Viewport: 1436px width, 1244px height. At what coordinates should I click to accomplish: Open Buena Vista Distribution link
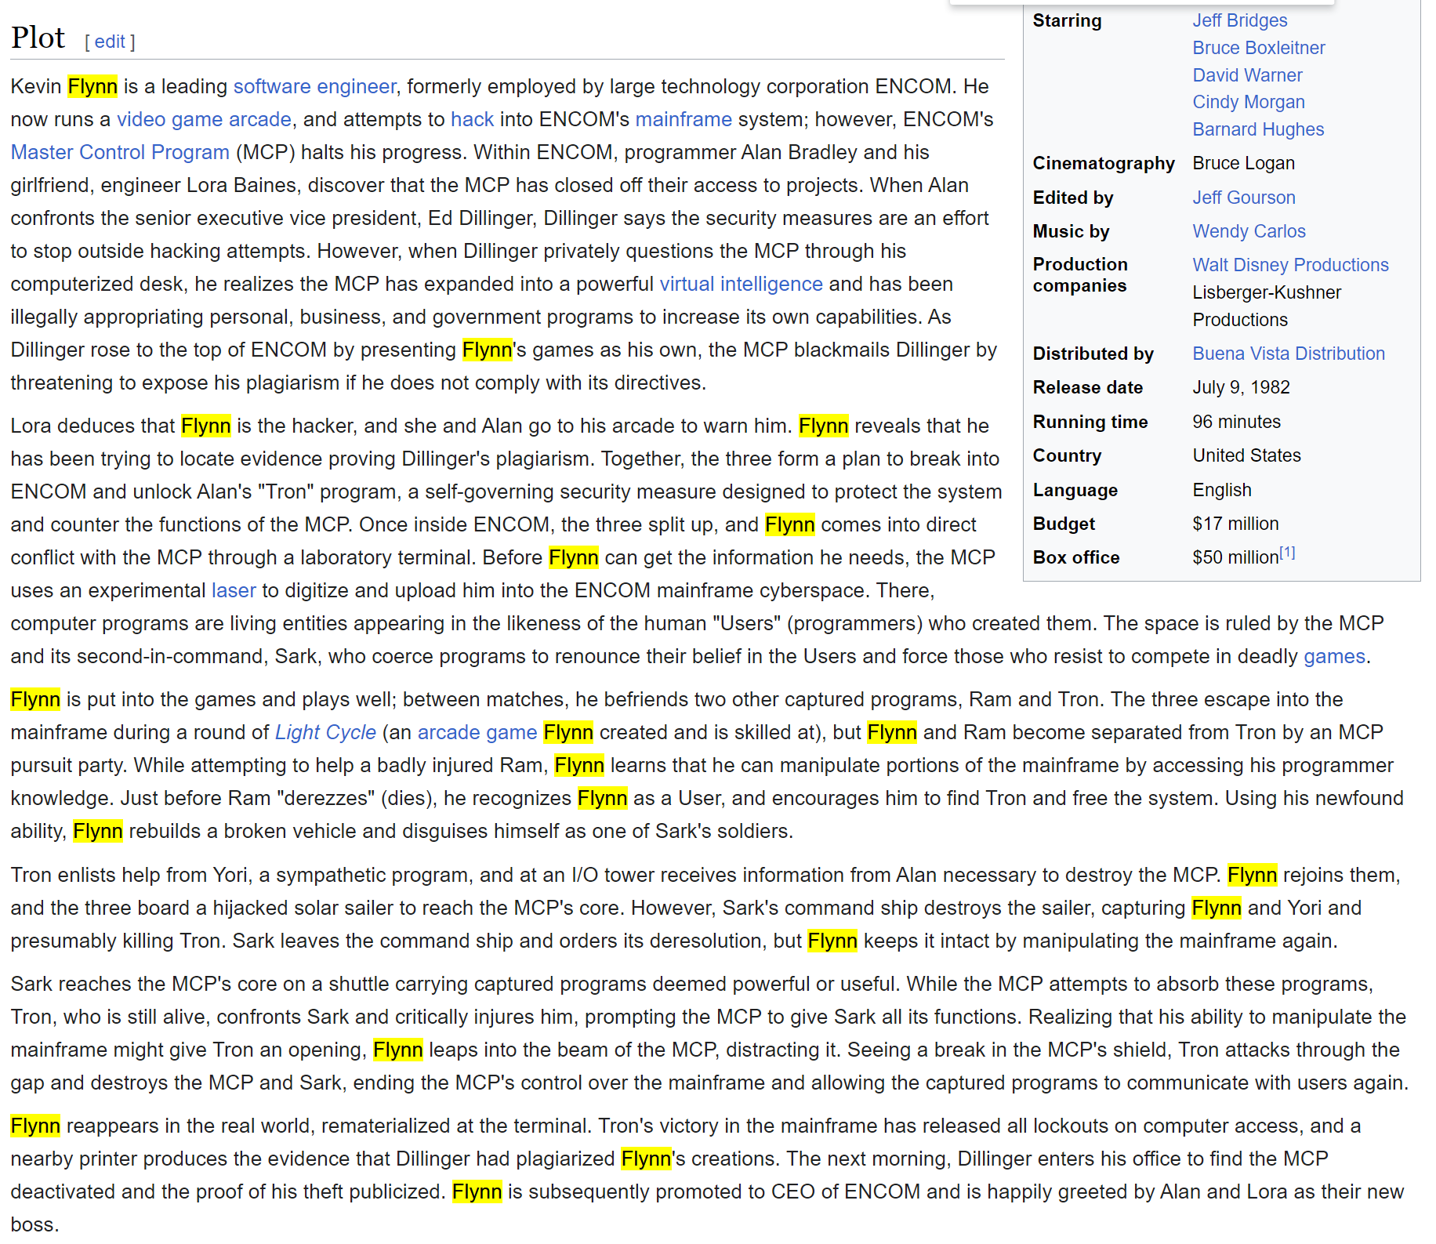(x=1289, y=354)
